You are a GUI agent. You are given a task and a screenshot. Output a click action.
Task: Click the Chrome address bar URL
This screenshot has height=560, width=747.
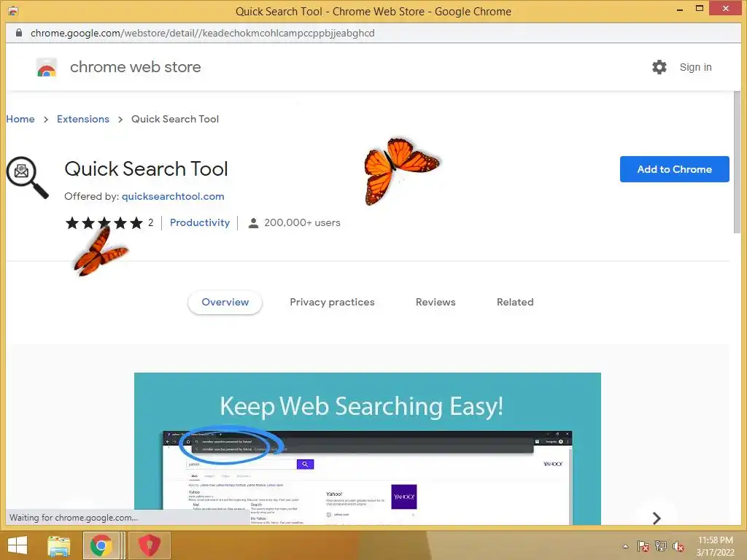pos(203,33)
